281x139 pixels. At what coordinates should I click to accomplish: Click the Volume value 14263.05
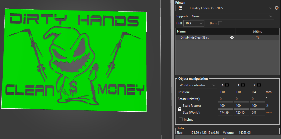click(x=245, y=133)
